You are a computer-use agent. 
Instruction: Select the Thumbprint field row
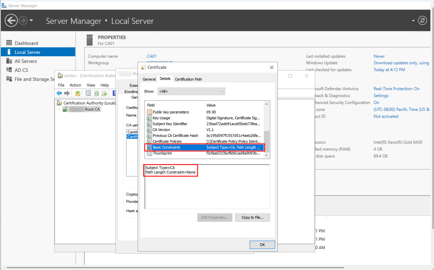(204, 153)
